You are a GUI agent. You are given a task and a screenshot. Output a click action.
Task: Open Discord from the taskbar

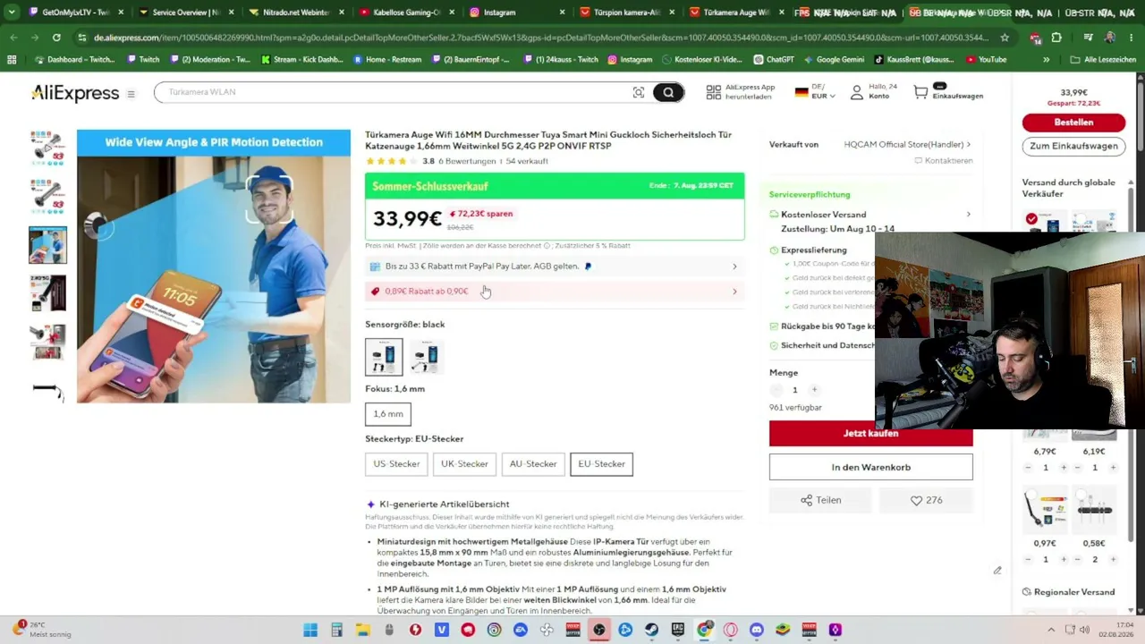click(x=757, y=630)
